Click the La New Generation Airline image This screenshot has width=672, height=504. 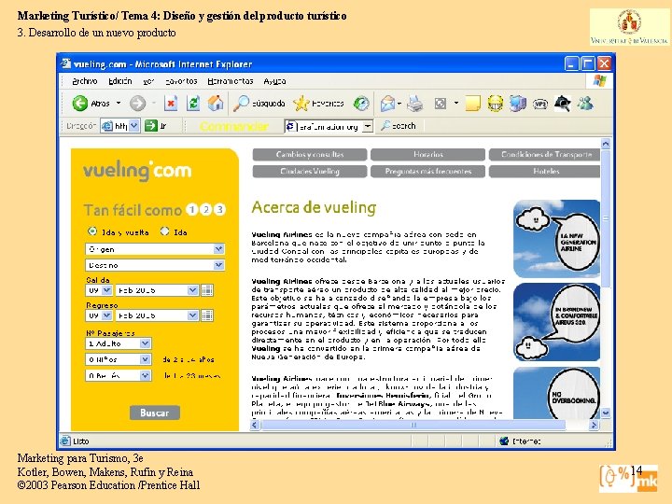[x=556, y=239]
